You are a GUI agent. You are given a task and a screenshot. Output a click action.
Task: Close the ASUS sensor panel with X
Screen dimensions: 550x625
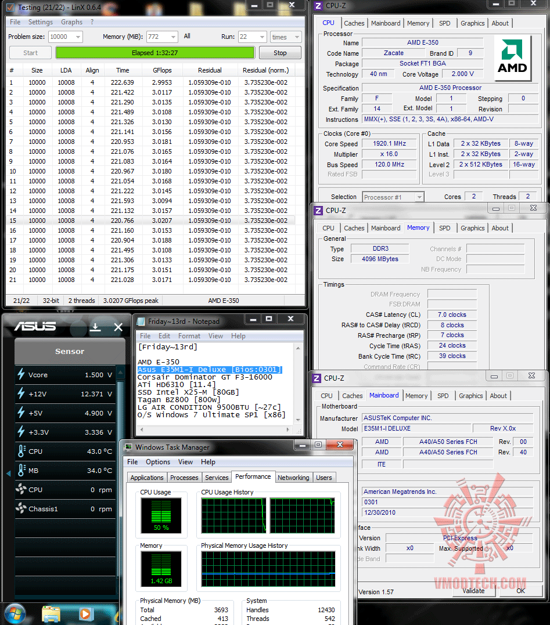click(118, 327)
